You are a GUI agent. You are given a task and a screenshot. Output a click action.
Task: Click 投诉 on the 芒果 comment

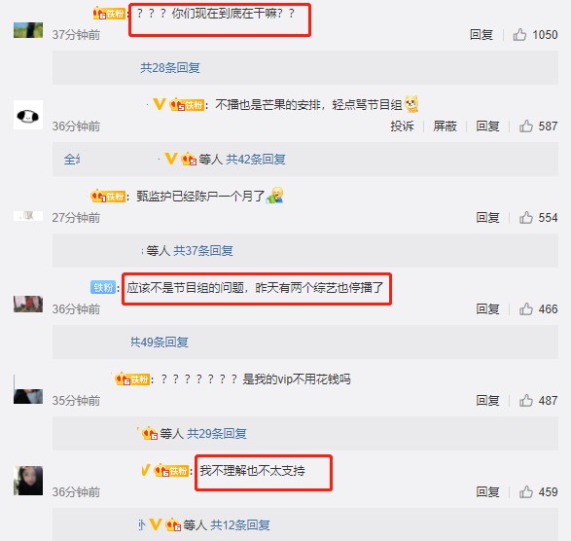click(402, 126)
